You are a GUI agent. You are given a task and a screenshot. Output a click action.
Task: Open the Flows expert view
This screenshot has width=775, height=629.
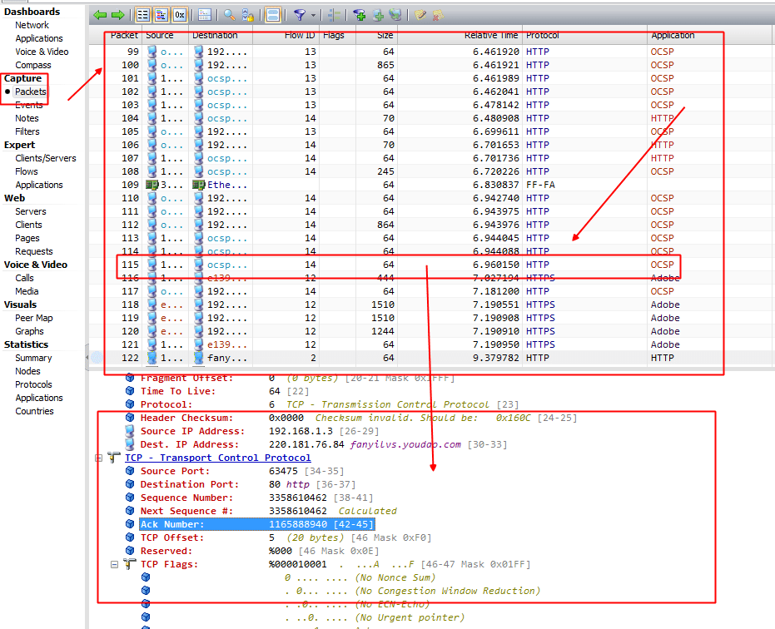[x=26, y=172]
